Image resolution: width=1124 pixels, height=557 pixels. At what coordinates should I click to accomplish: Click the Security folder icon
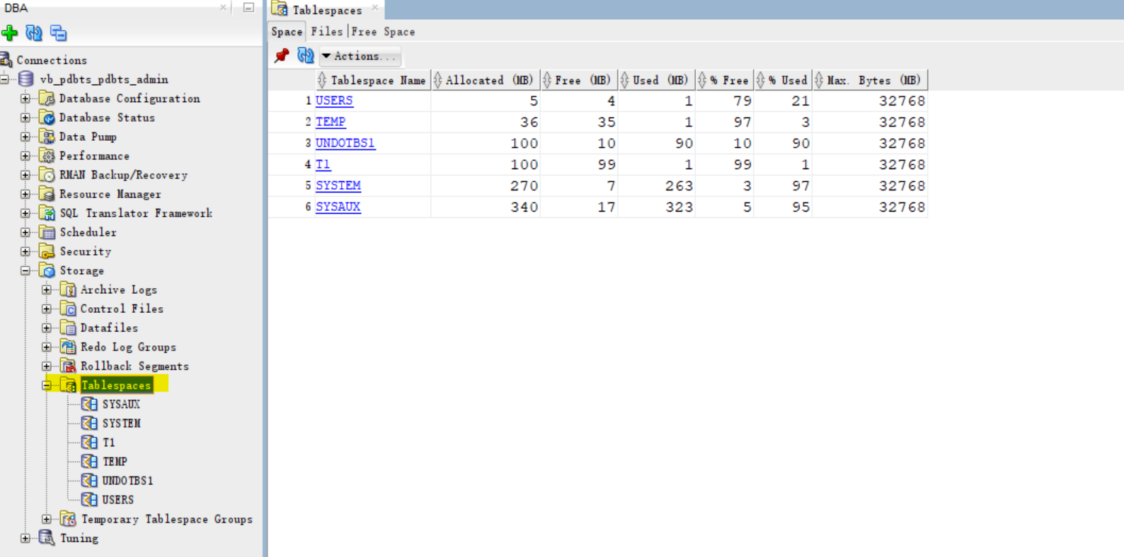pos(47,251)
